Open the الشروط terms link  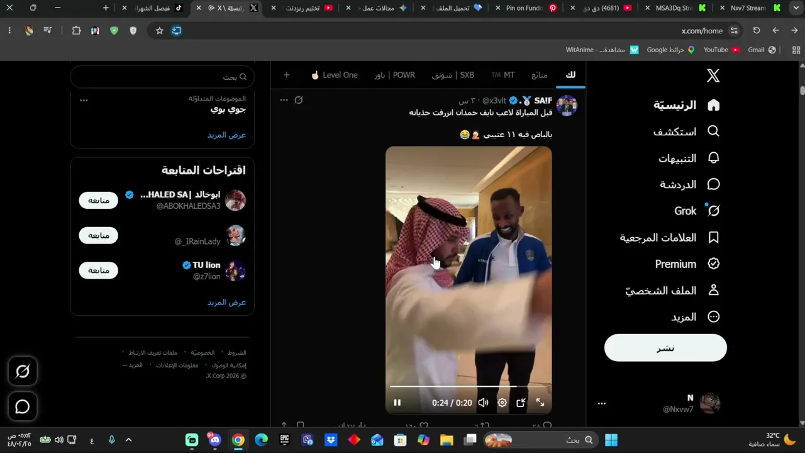tap(237, 353)
